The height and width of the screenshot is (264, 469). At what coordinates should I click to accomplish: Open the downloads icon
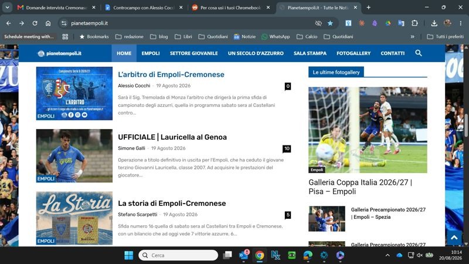coord(434,23)
